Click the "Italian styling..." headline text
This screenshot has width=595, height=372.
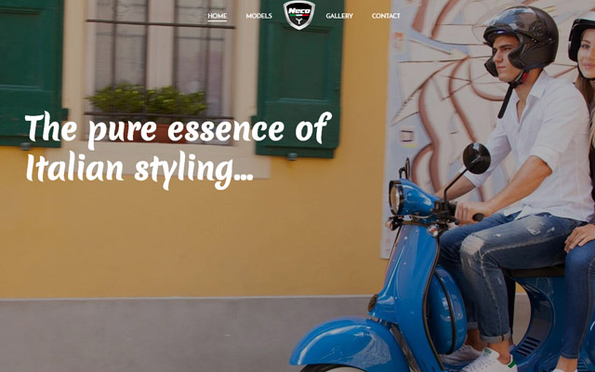point(139,169)
